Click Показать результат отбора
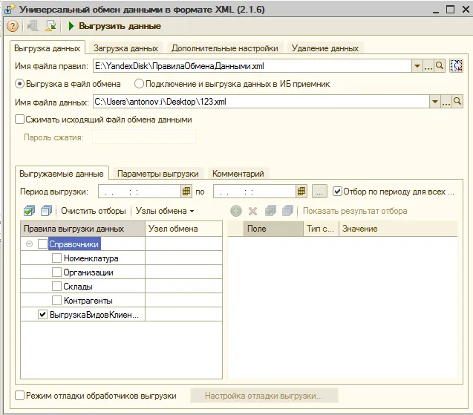The height and width of the screenshot is (415, 473). (355, 211)
